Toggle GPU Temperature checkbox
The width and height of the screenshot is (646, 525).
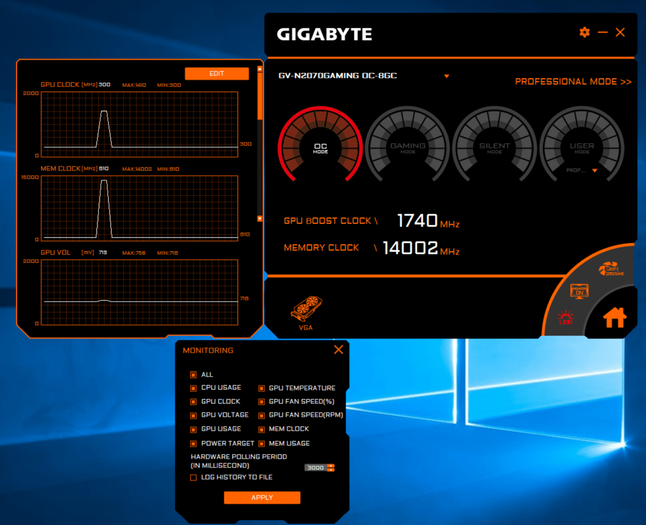click(x=261, y=388)
